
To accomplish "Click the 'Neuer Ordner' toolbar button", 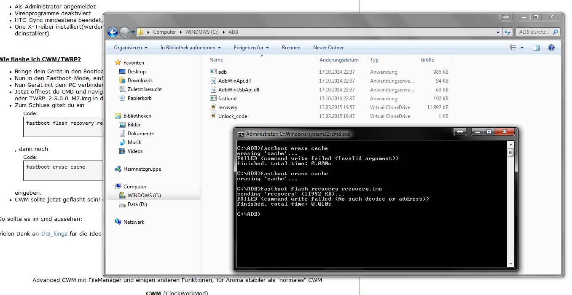I will pos(328,48).
